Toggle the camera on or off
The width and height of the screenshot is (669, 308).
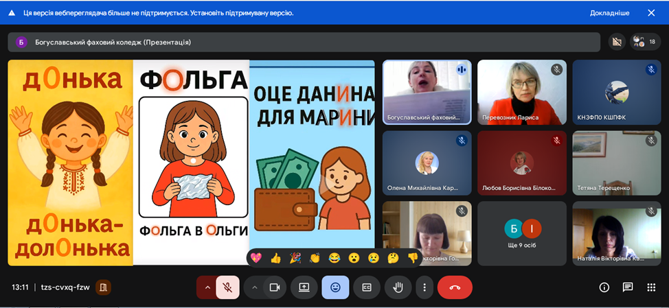275,287
